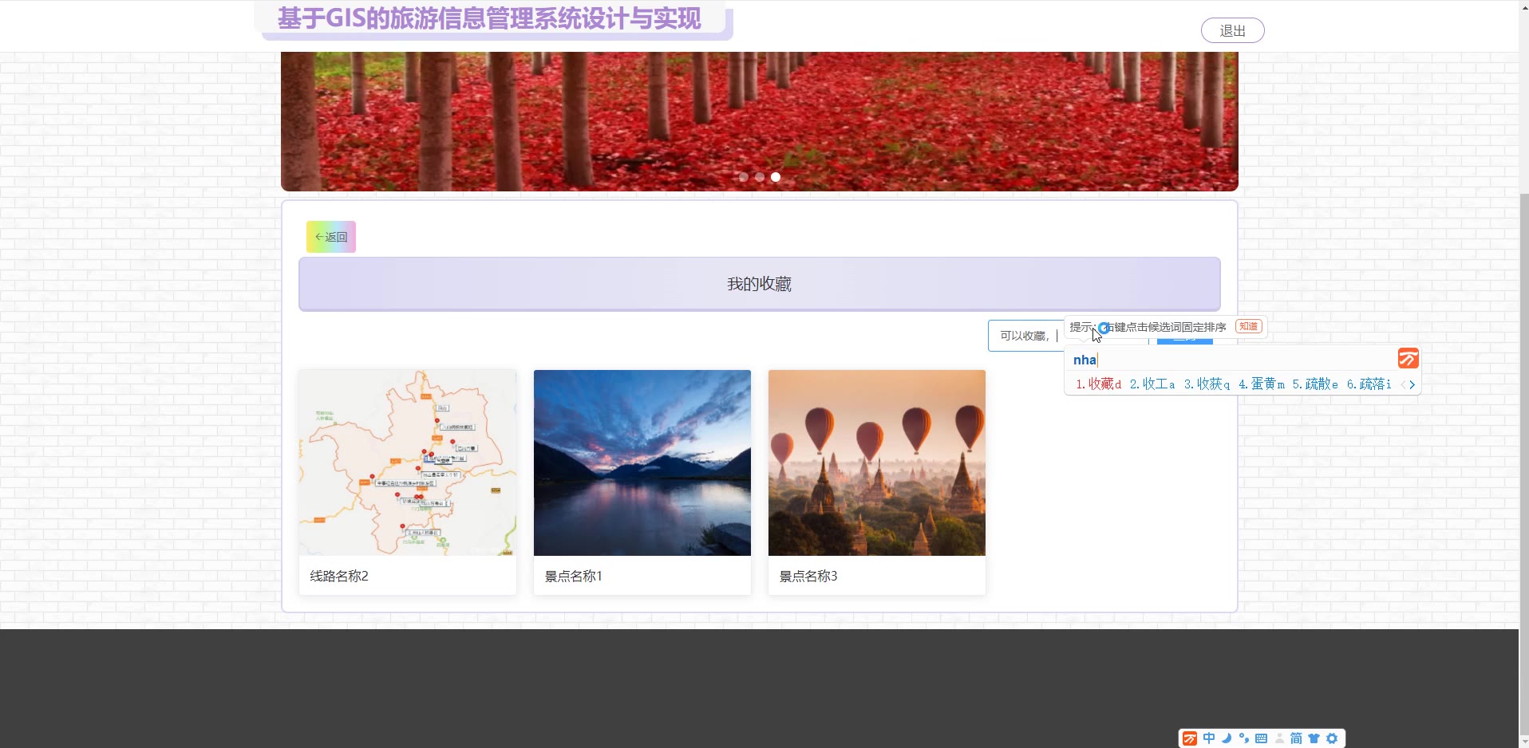Screen dimensions: 1529x748
Task: Click the 线路名称2 card title
Action: (339, 576)
